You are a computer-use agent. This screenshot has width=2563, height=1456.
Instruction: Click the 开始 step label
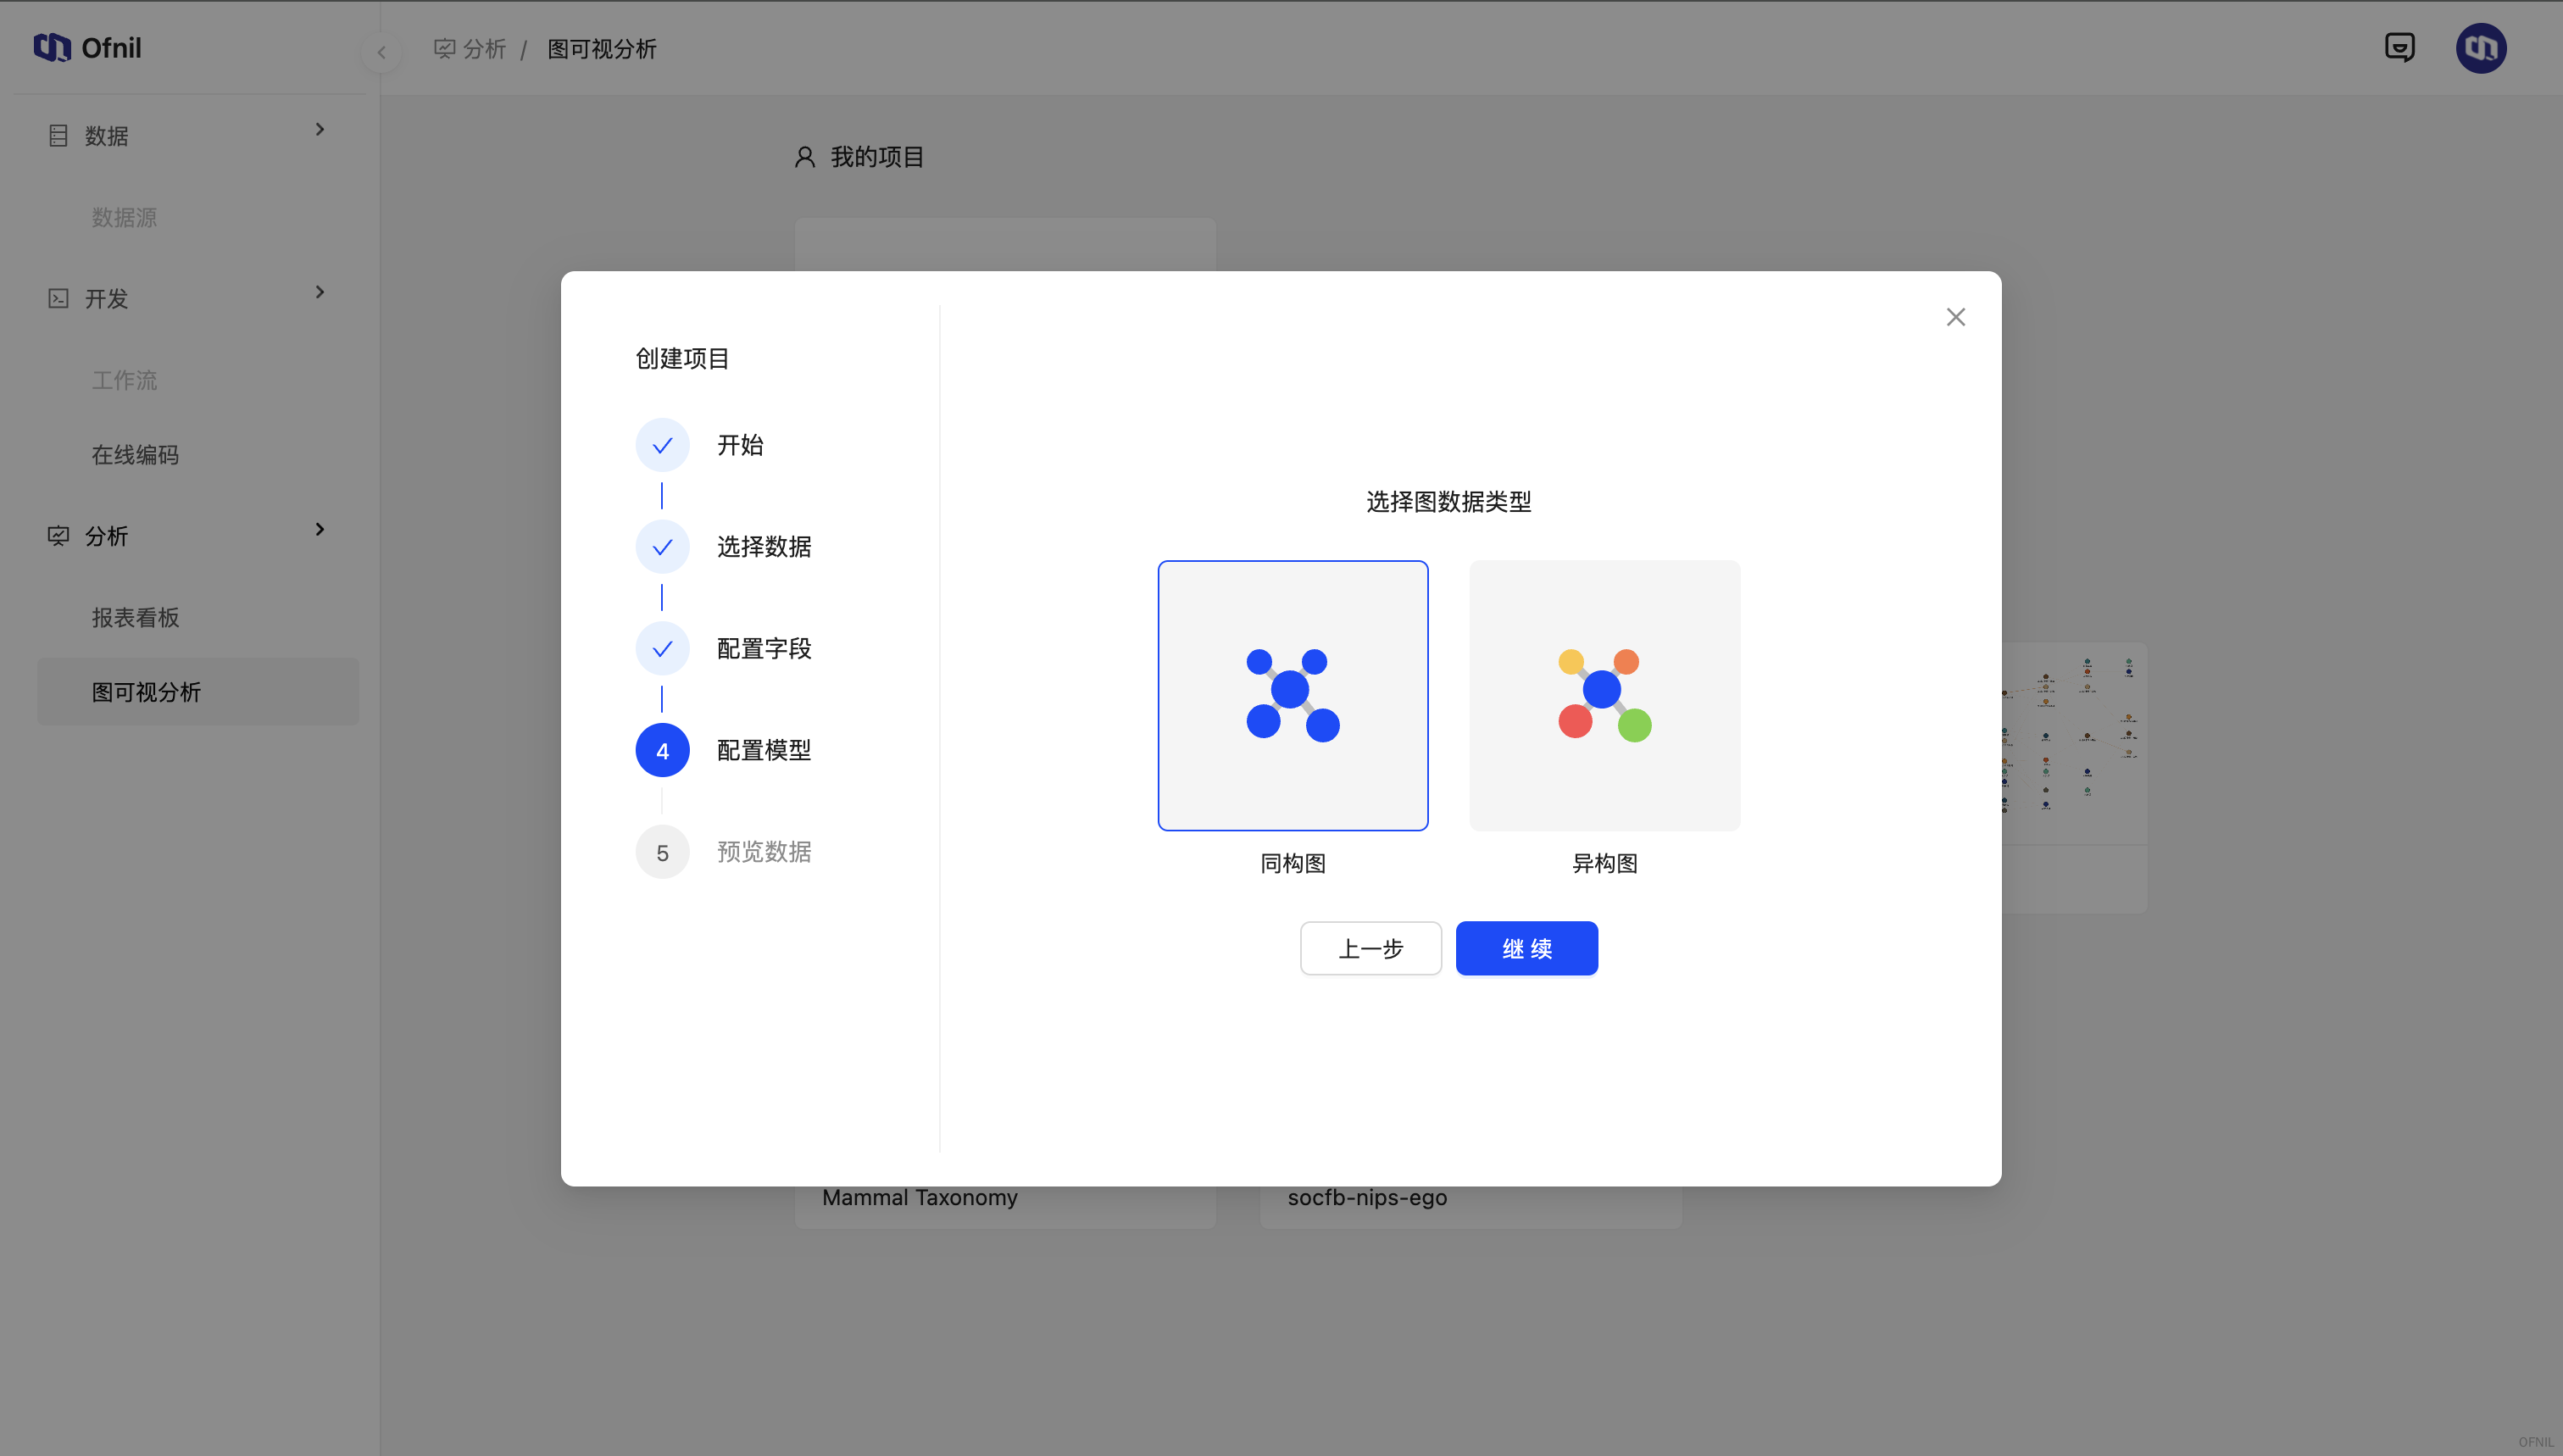point(740,445)
